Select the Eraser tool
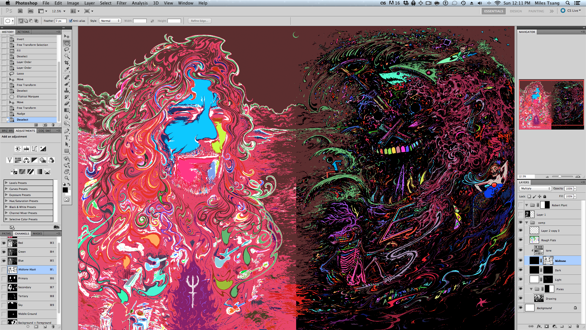The image size is (586, 330). pos(67,103)
